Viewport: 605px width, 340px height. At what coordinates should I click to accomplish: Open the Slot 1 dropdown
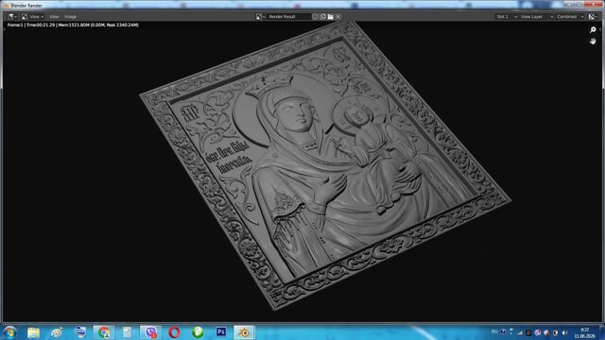507,17
